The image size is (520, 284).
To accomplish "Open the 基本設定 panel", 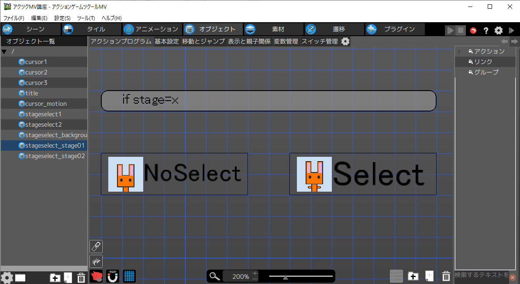I will [167, 41].
